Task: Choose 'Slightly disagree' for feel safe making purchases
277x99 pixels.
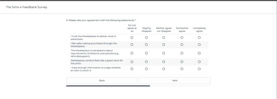Action: coord(146,45)
